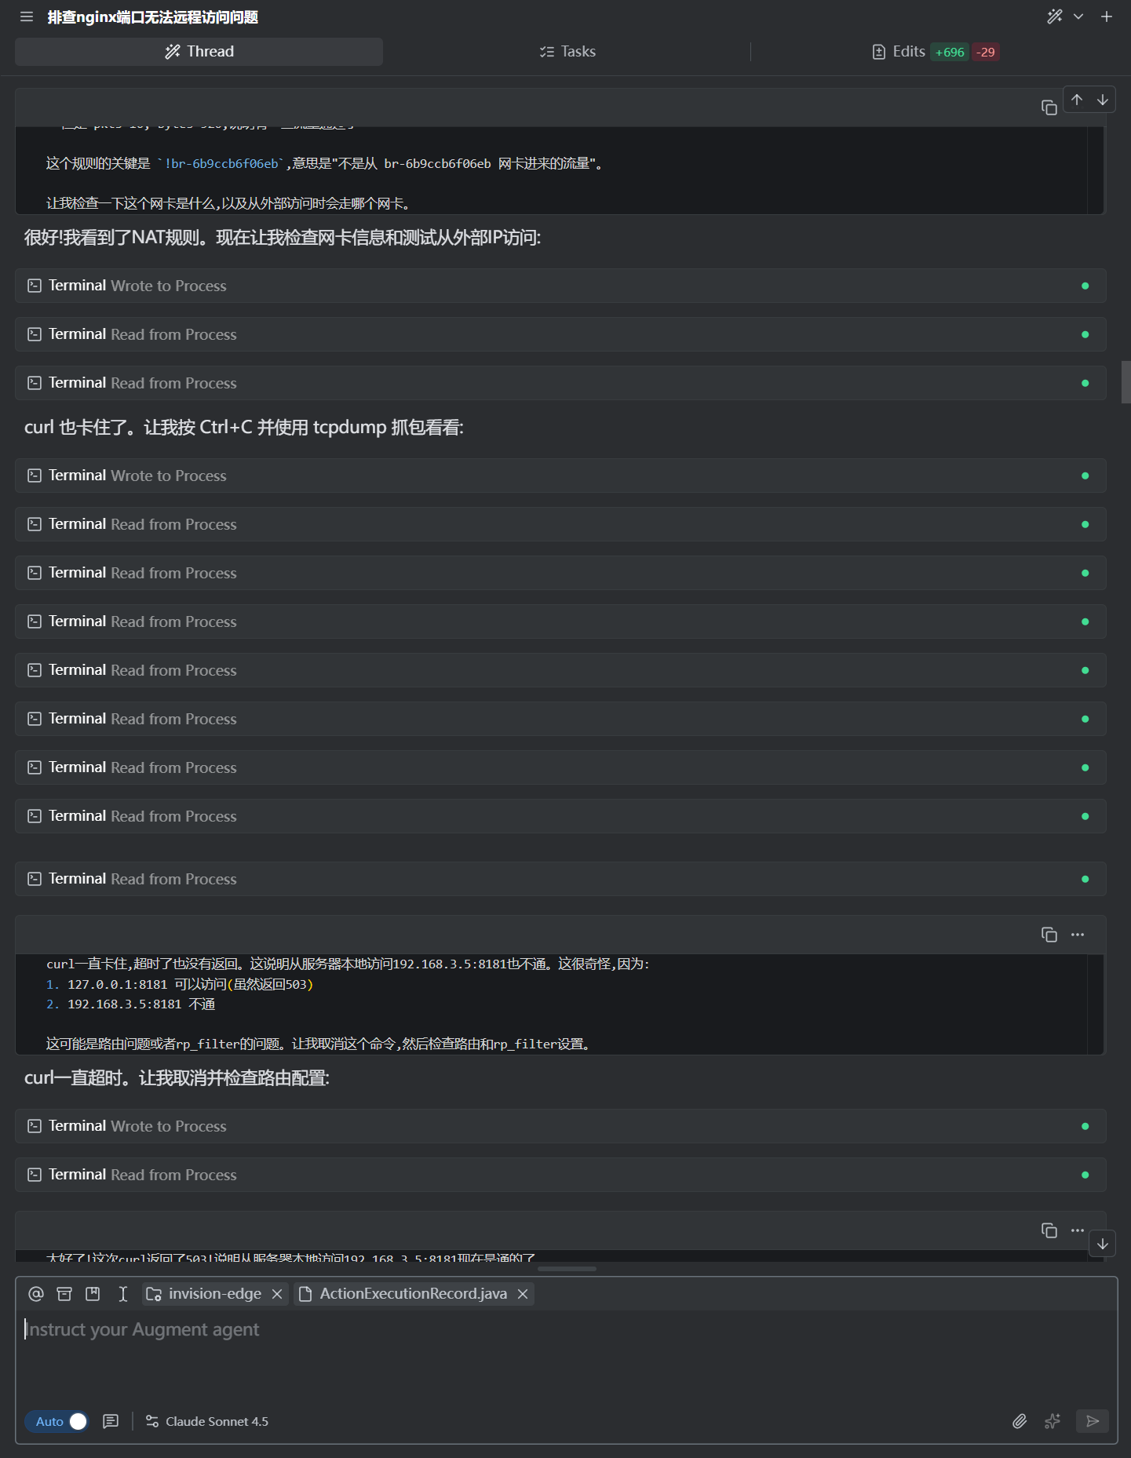Image resolution: width=1131 pixels, height=1458 pixels.
Task: Open the hamburger menu beside thread title
Action: click(27, 16)
